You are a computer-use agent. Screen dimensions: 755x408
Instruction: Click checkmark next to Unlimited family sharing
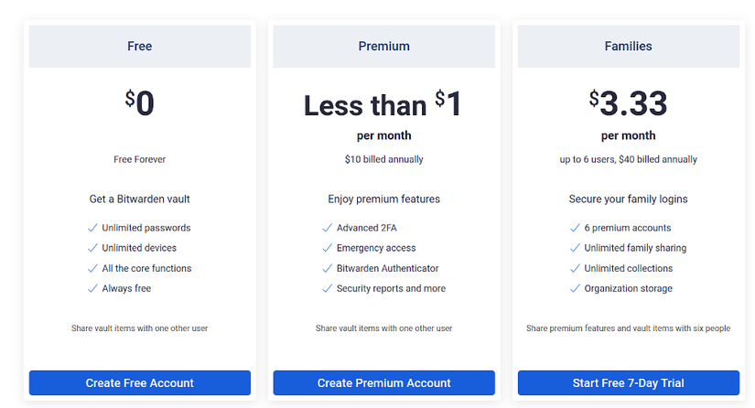[x=575, y=248]
